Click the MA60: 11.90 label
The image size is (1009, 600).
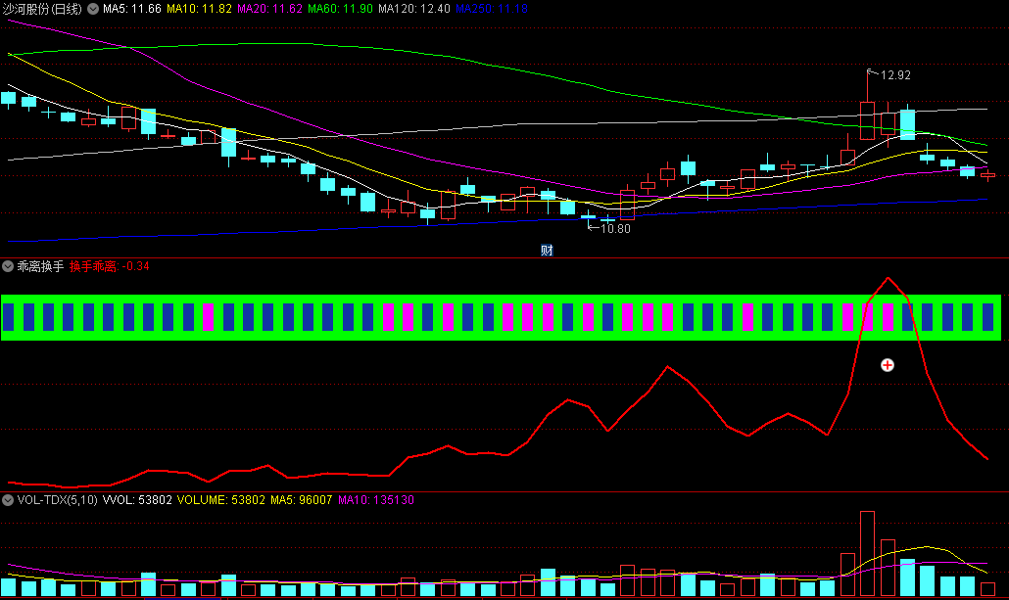[x=340, y=9]
